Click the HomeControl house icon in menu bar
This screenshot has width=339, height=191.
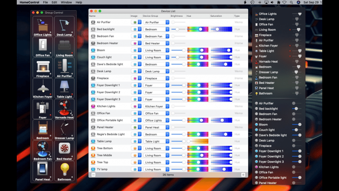(279, 2)
